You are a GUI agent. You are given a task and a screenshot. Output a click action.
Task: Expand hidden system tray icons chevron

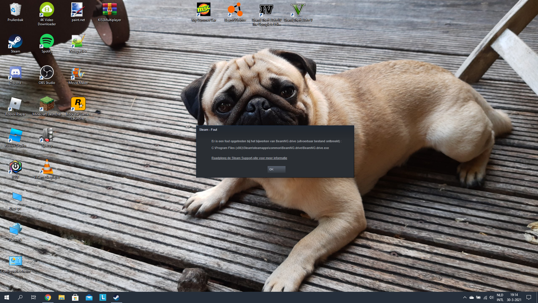click(465, 297)
